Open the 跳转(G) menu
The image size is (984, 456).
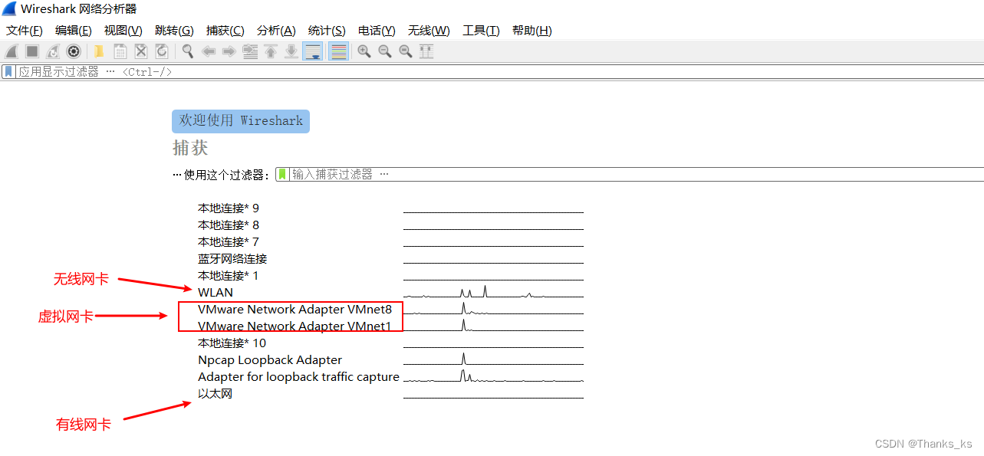click(174, 31)
